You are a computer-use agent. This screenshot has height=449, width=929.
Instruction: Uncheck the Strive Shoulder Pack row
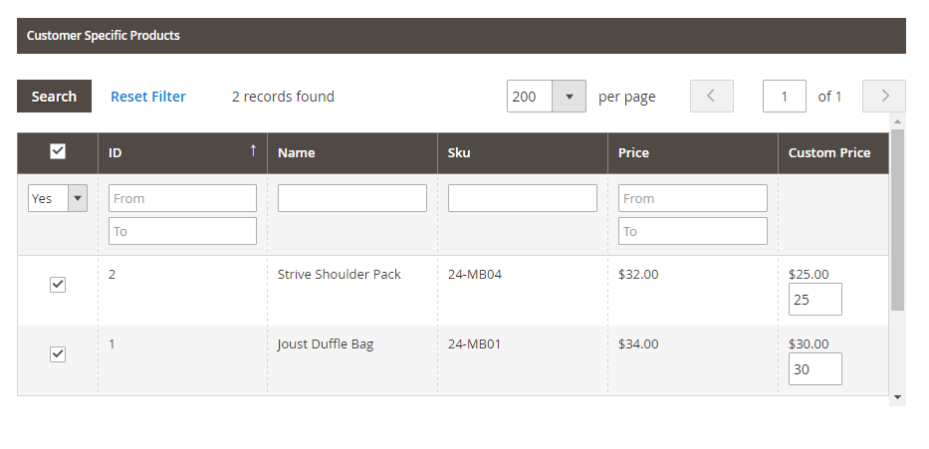click(58, 285)
